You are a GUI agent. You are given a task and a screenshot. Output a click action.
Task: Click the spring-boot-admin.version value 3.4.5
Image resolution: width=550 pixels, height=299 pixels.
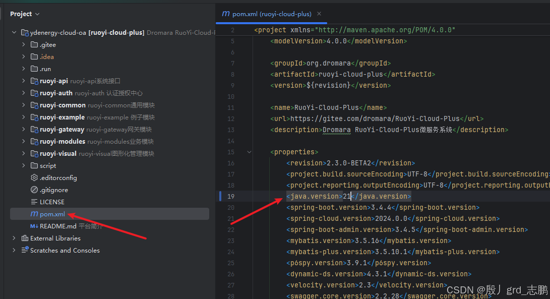tap(405, 229)
